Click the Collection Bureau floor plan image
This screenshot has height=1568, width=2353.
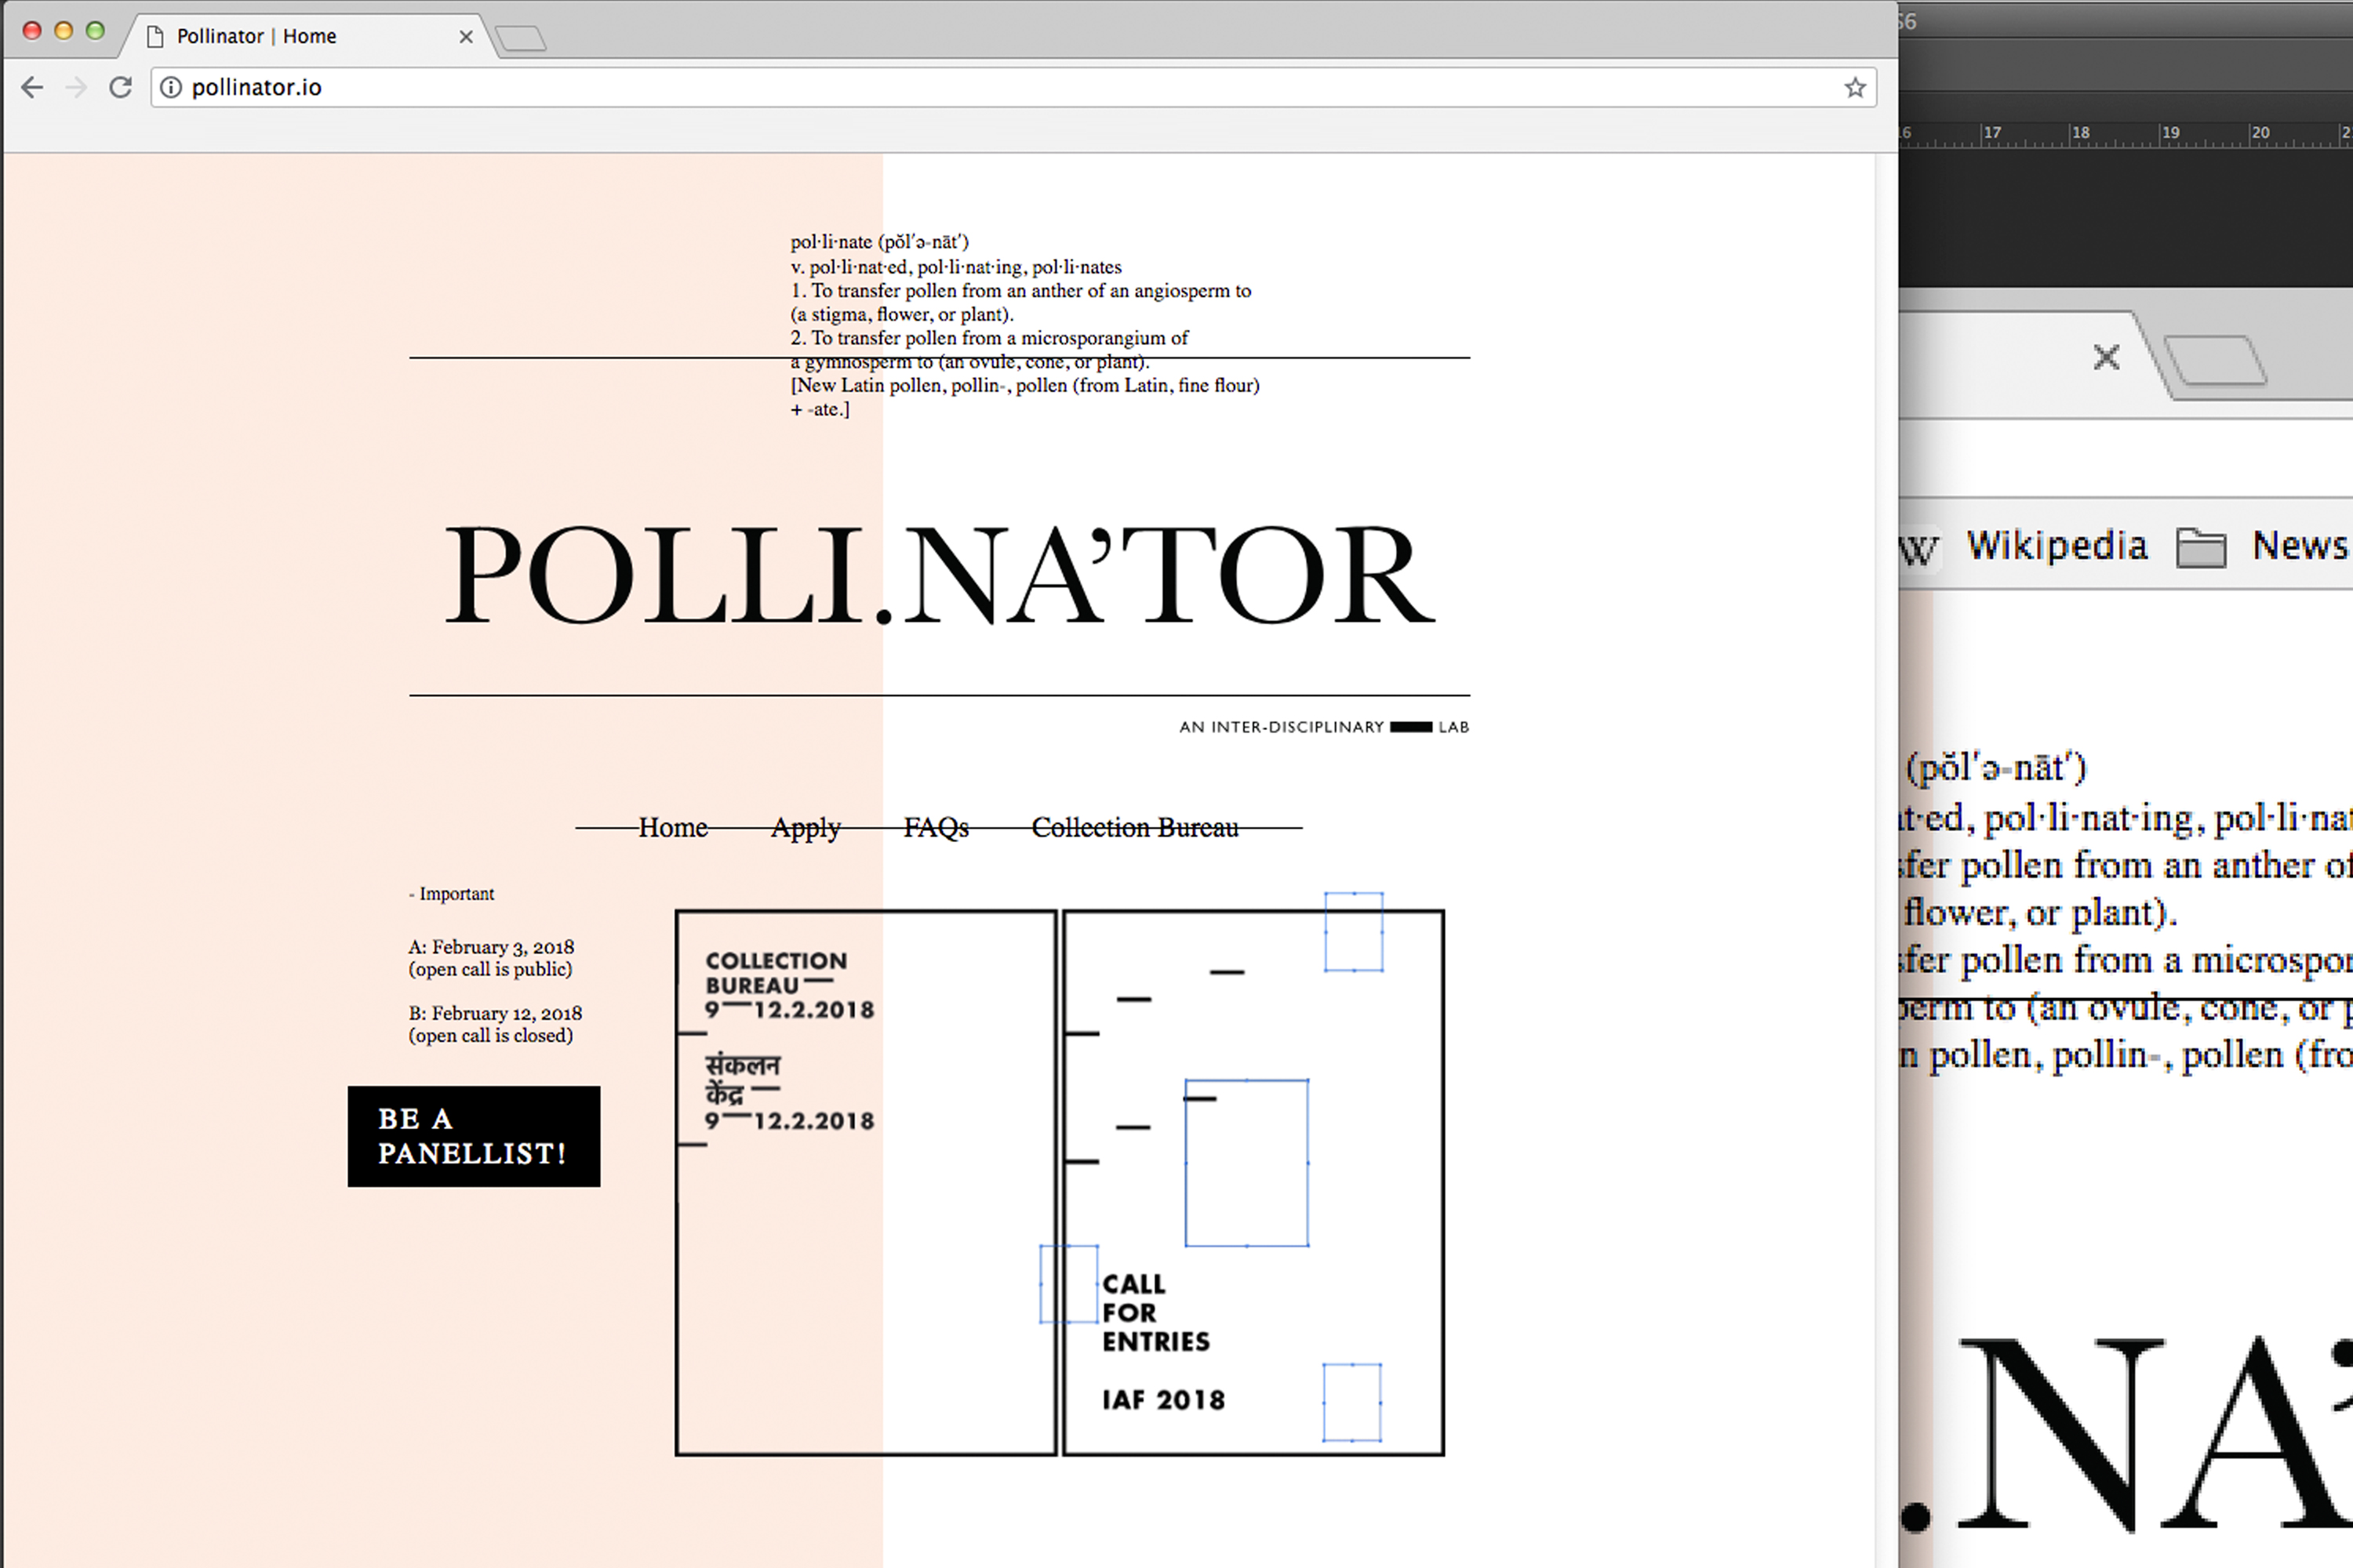pyautogui.click(x=1059, y=1181)
